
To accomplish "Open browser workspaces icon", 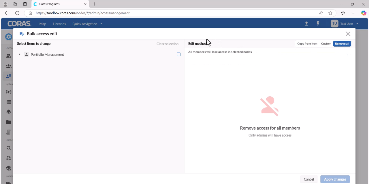I will 15,4.
